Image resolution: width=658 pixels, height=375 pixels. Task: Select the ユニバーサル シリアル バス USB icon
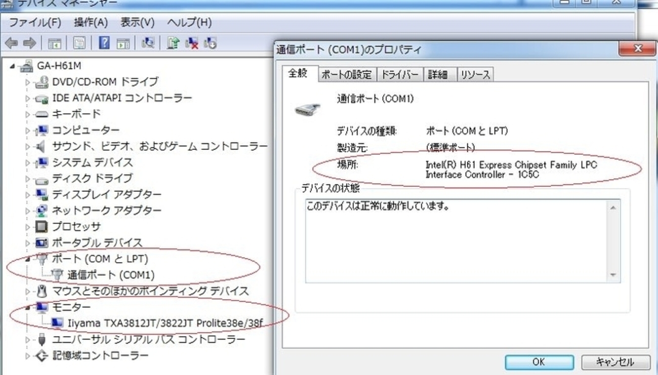pos(42,340)
